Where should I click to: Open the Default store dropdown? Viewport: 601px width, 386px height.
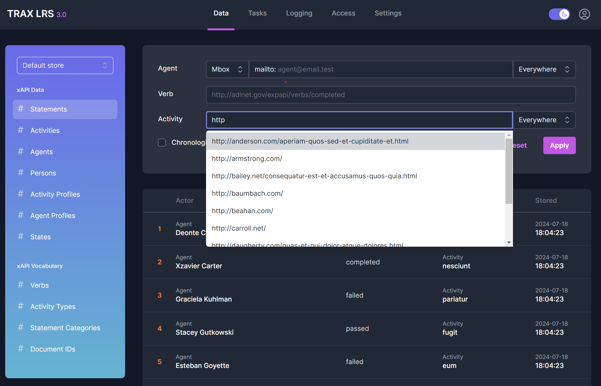click(65, 65)
